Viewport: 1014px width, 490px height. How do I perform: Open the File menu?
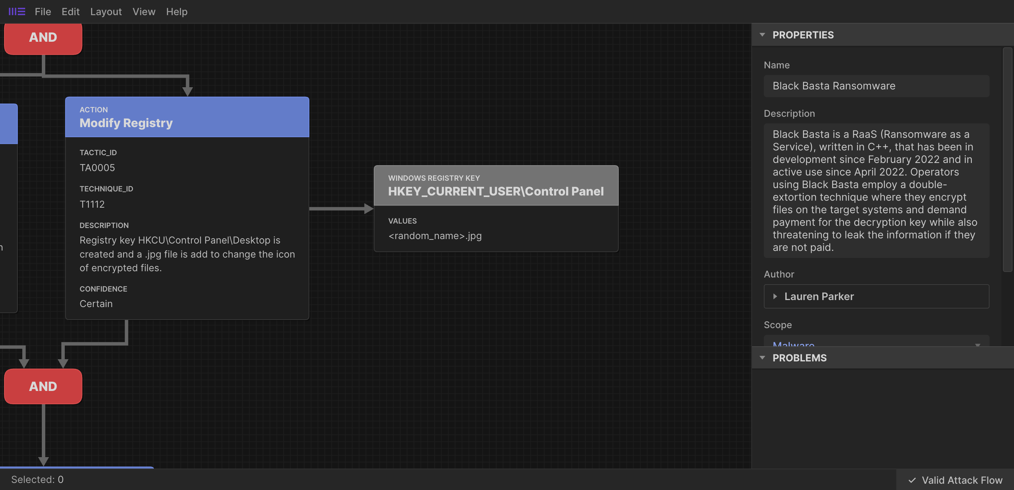tap(43, 11)
